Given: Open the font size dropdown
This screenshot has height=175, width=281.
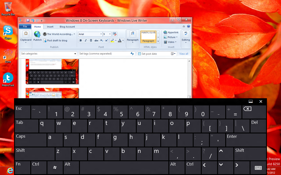Looking at the screenshot, I should click(110, 34).
